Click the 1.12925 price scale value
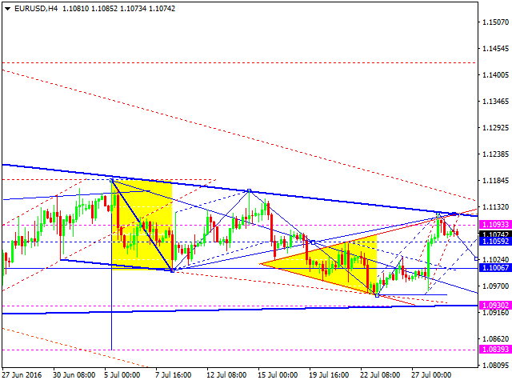 [496, 128]
